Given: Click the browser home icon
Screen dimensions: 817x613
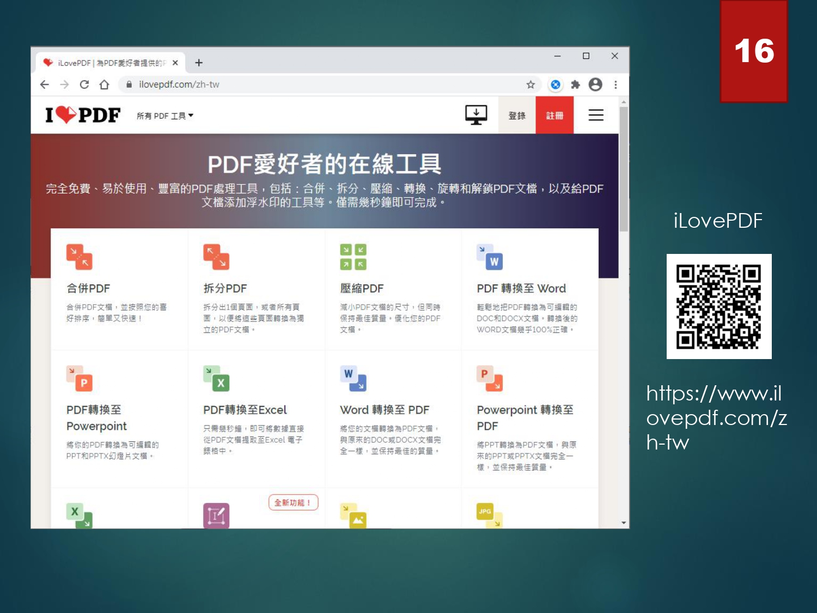Looking at the screenshot, I should coord(104,84).
